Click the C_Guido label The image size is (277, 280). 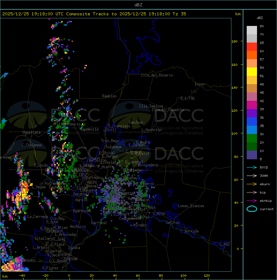(x=41, y=165)
